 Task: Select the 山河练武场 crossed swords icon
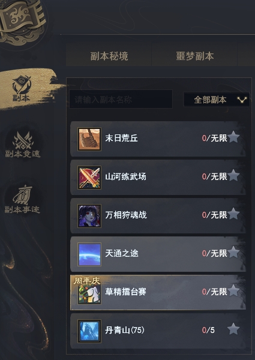point(89,178)
